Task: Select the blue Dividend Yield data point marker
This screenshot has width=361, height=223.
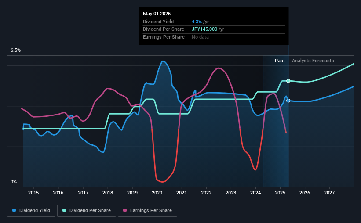Action: coord(288,101)
